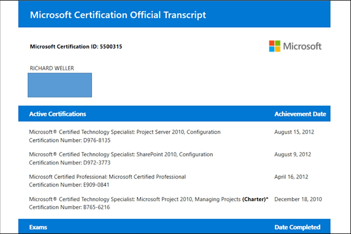351x234 pixels.
Task: Click the name RICHARD WELLER
Action: 52,68
